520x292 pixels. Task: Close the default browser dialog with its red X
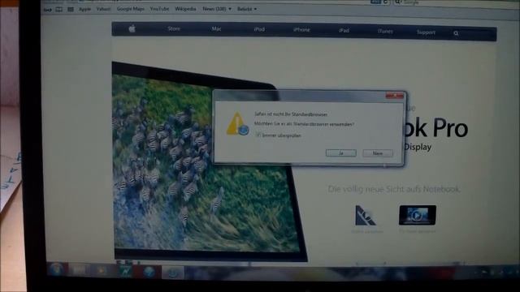pyautogui.click(x=395, y=96)
